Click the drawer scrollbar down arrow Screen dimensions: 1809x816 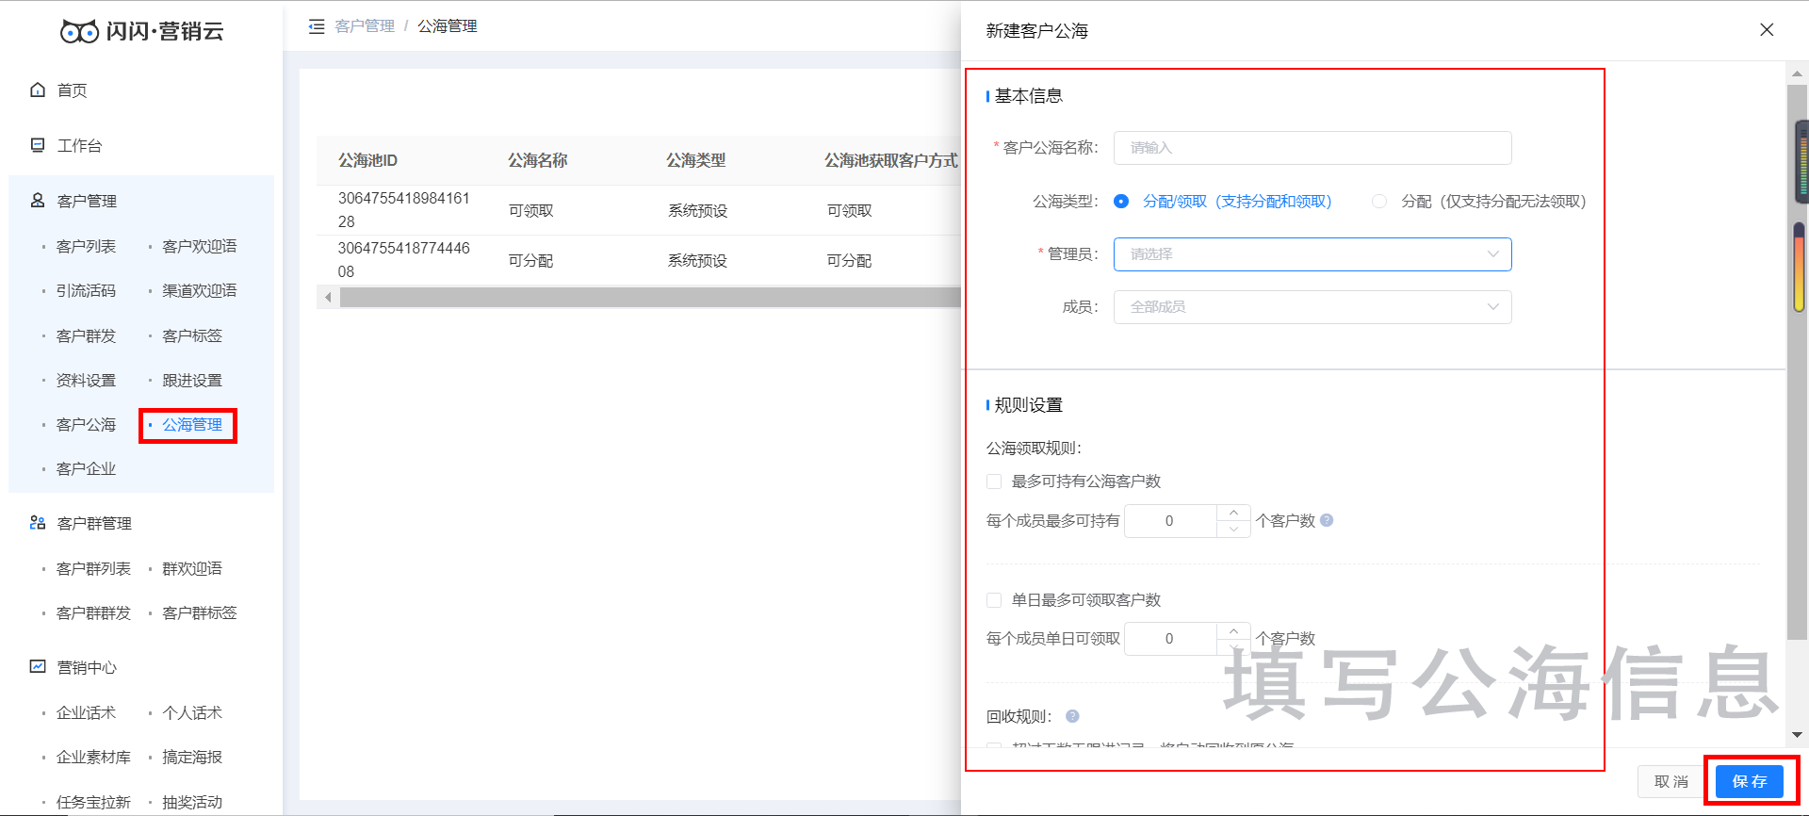(1797, 735)
